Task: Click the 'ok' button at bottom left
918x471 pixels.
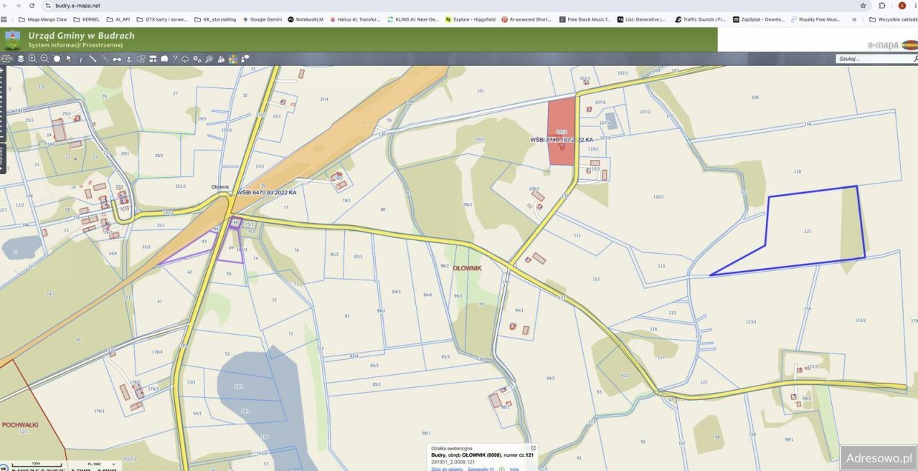Action: coord(3,467)
